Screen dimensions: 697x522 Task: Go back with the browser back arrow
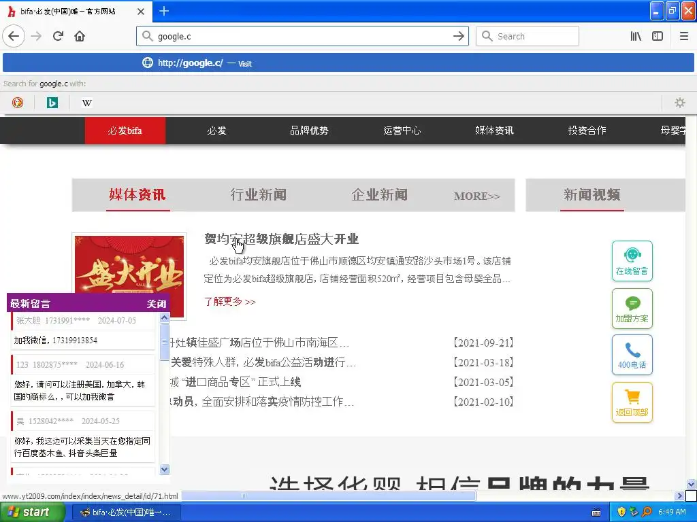pyautogui.click(x=14, y=36)
